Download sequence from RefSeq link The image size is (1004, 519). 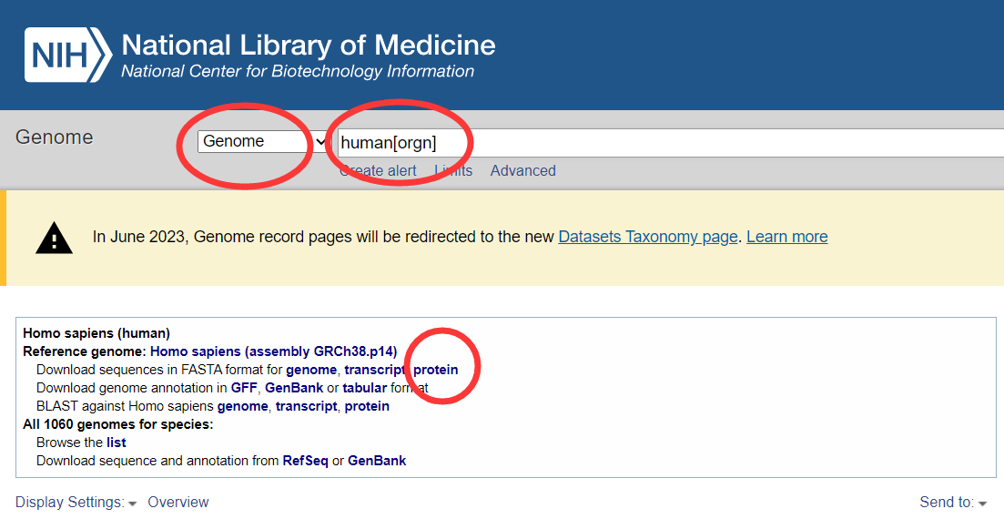(x=306, y=461)
